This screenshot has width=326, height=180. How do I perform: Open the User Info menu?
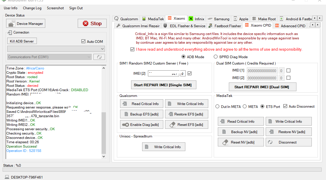[x=11, y=8]
